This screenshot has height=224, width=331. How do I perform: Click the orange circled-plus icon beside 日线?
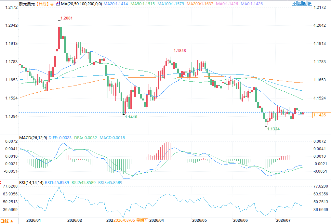coord(52,4)
